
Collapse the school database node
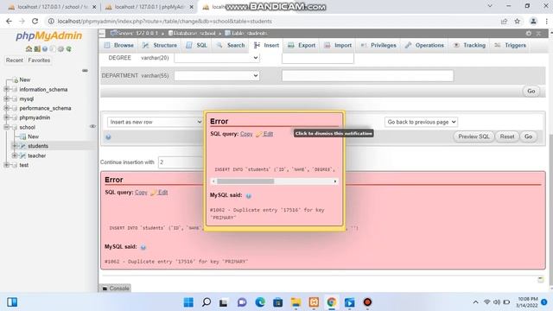point(6,127)
